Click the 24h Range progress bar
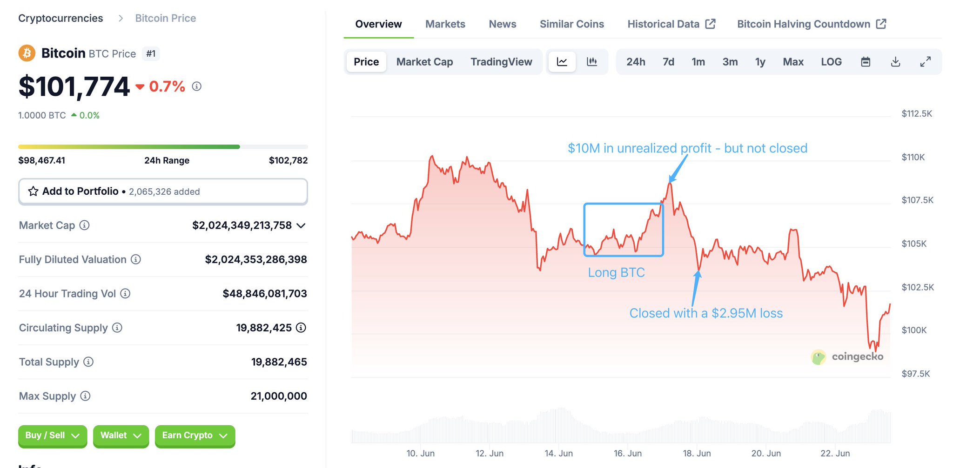Image resolution: width=953 pixels, height=468 pixels. (163, 147)
